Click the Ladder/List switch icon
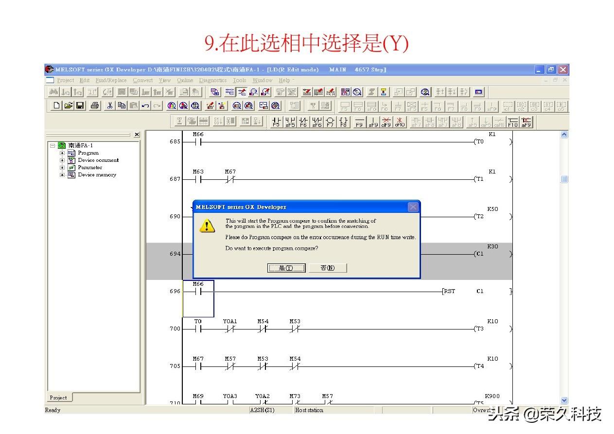This screenshot has width=614, height=434. coord(215,92)
